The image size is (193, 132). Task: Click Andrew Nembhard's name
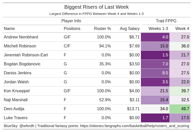(21, 37)
